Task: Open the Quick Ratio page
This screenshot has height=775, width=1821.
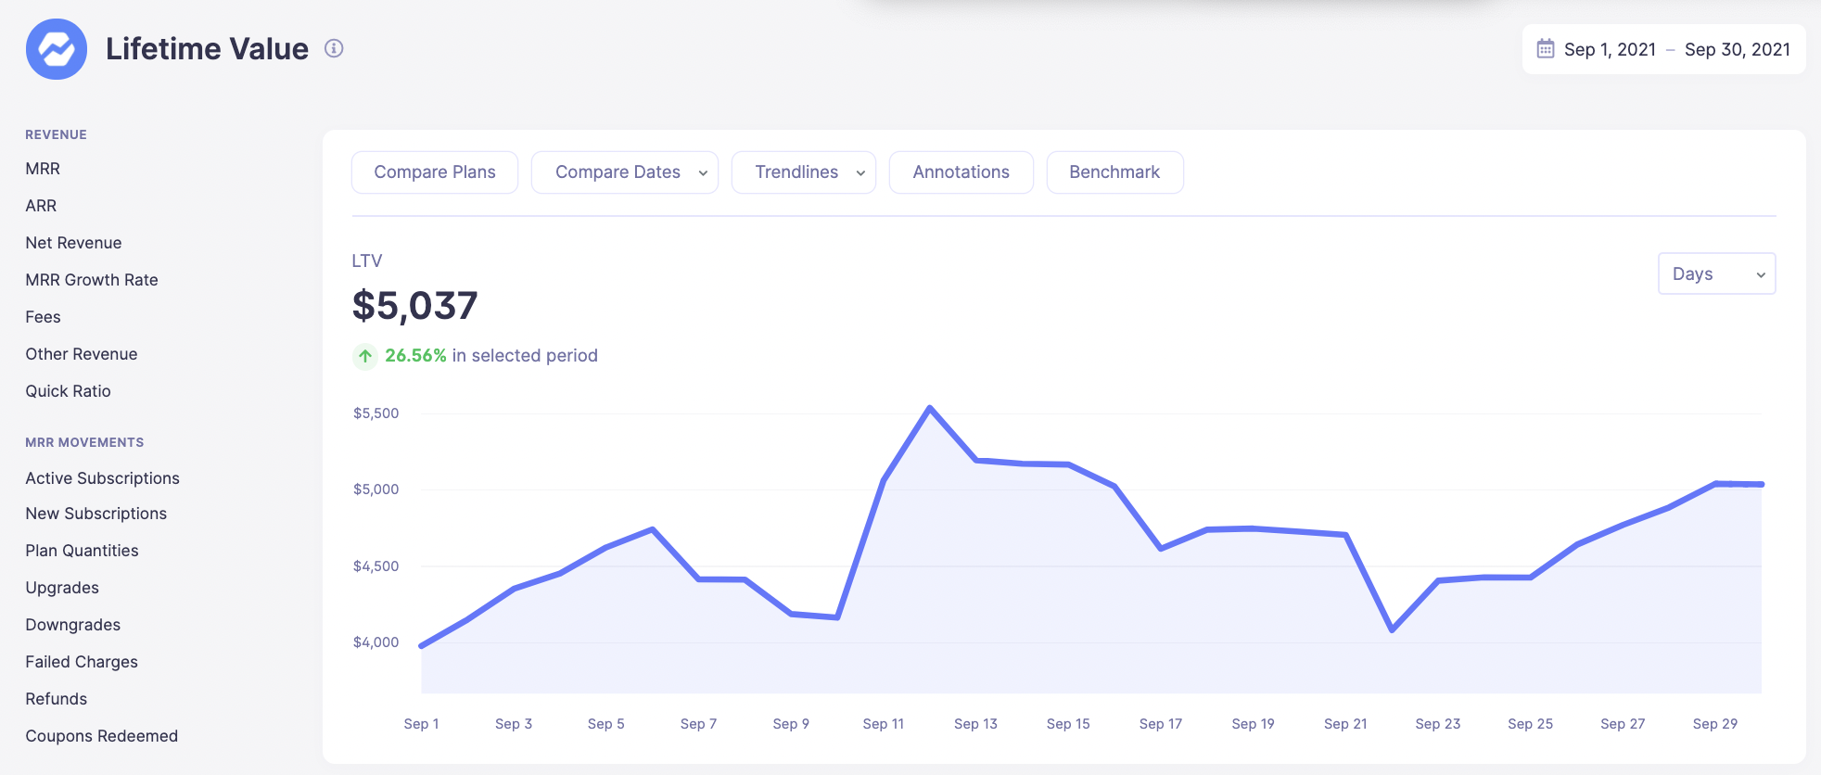Action: (x=68, y=391)
